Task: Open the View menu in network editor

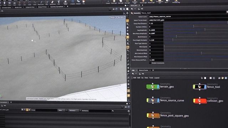Action: [146, 78]
